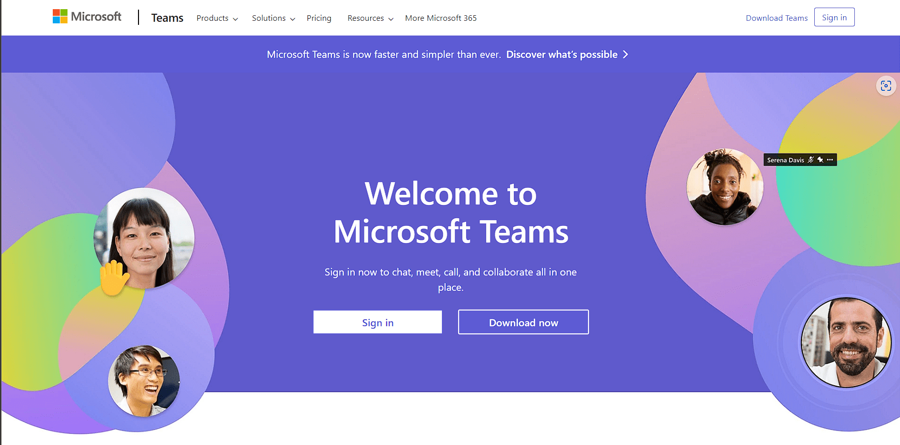The height and width of the screenshot is (445, 900).
Task: Expand the Resources dropdown menu
Action: point(370,18)
